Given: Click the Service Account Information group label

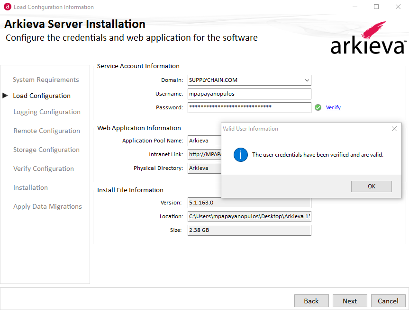Looking at the screenshot, I should (x=138, y=66).
